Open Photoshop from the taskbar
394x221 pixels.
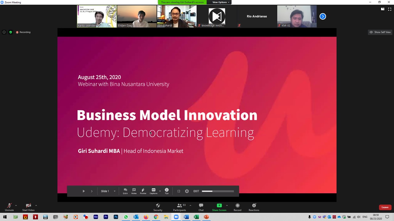point(116,217)
